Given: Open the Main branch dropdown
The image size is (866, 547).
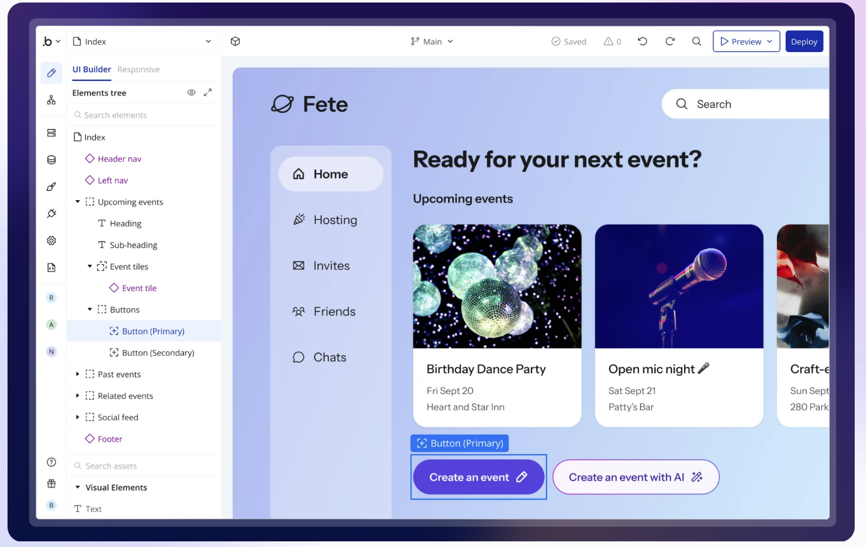Looking at the screenshot, I should [432, 41].
